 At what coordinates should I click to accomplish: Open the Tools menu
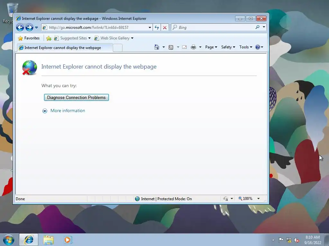coord(246,47)
